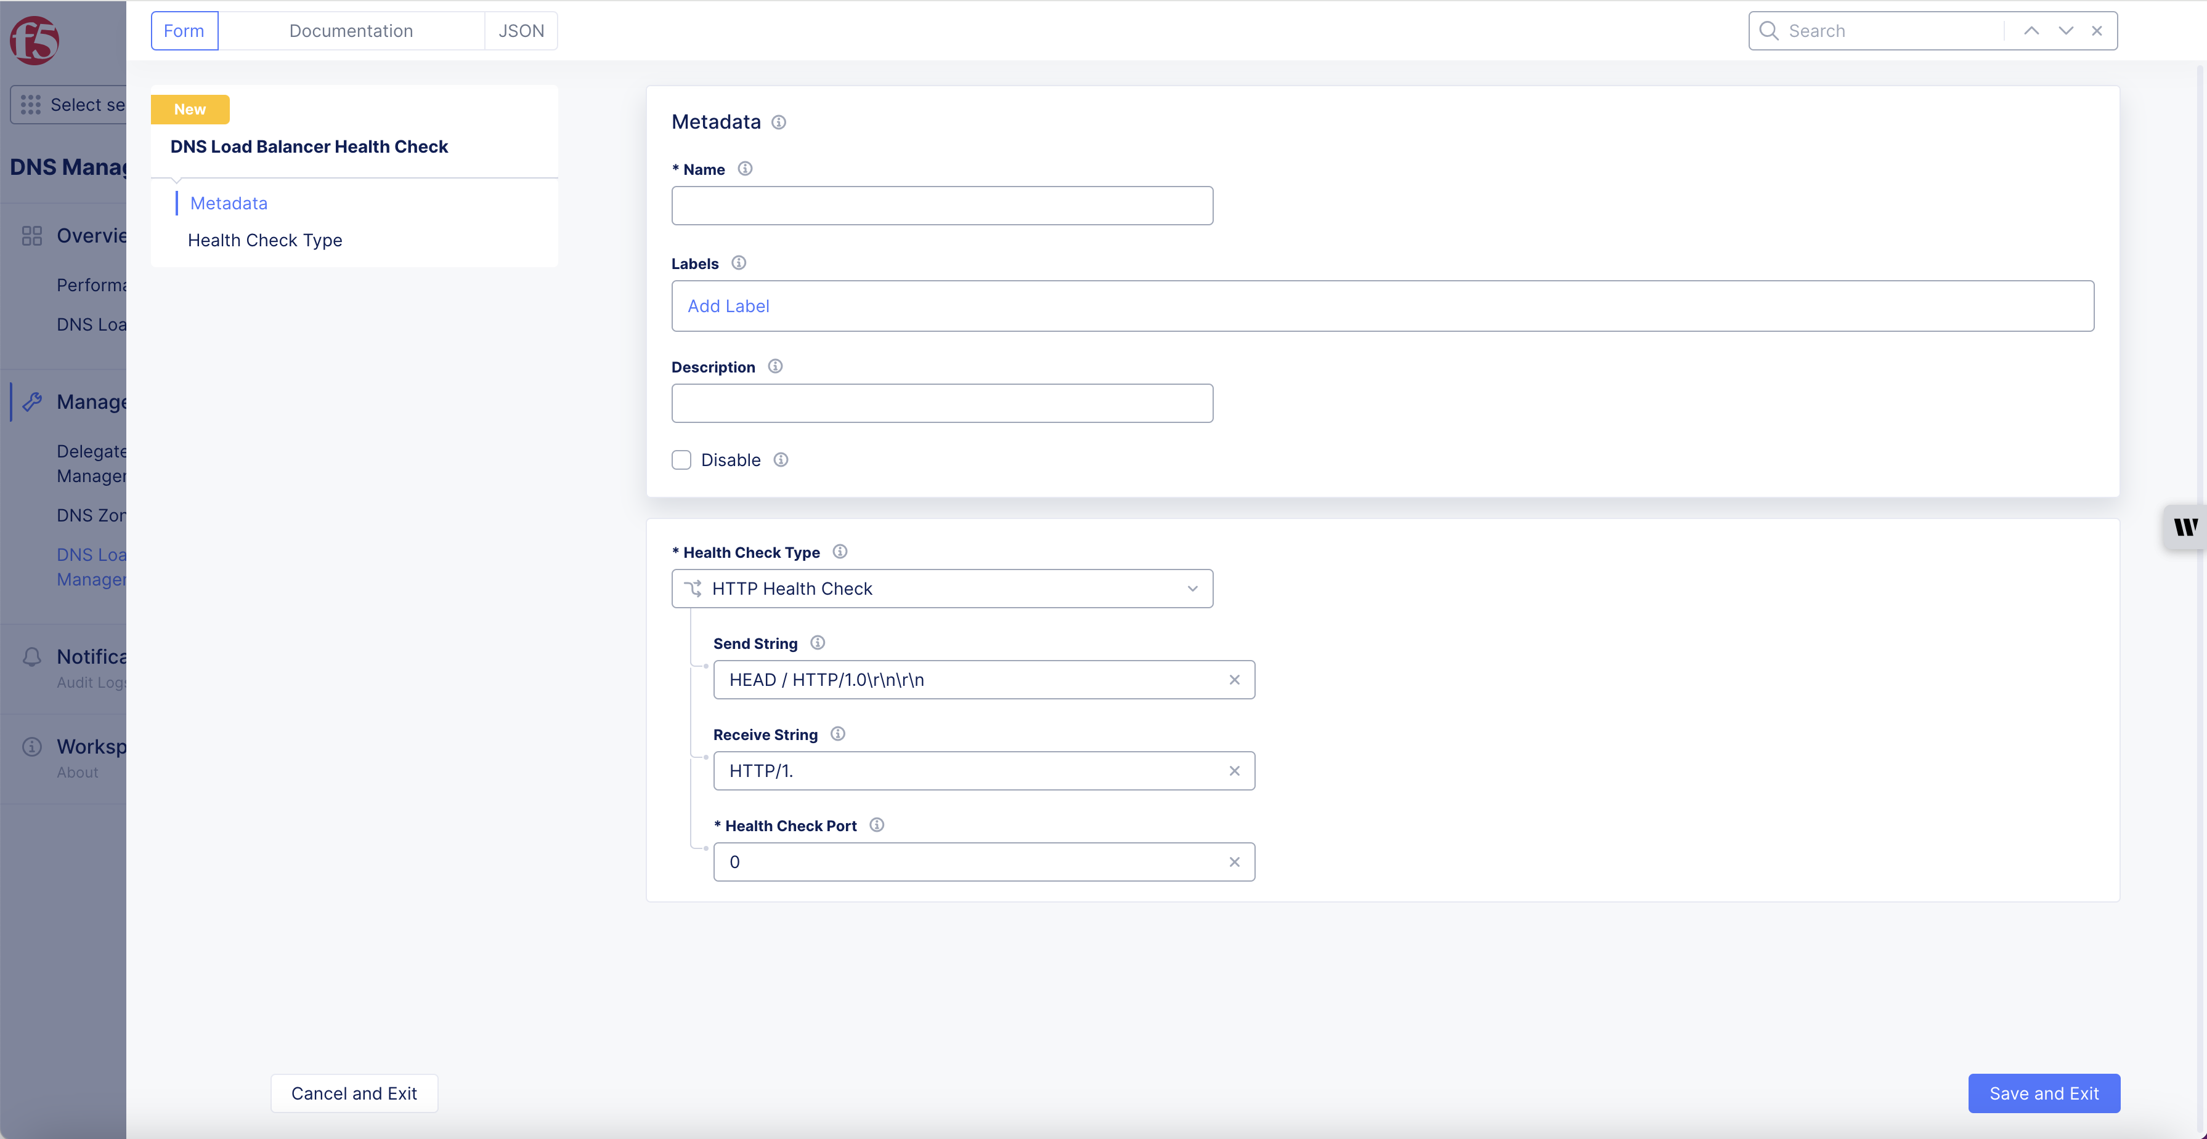Click the search magnifier icon
This screenshot has width=2207, height=1139.
pos(1769,31)
